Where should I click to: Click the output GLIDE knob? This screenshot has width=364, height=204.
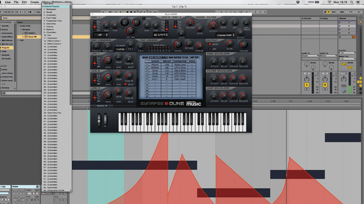[x=230, y=43]
